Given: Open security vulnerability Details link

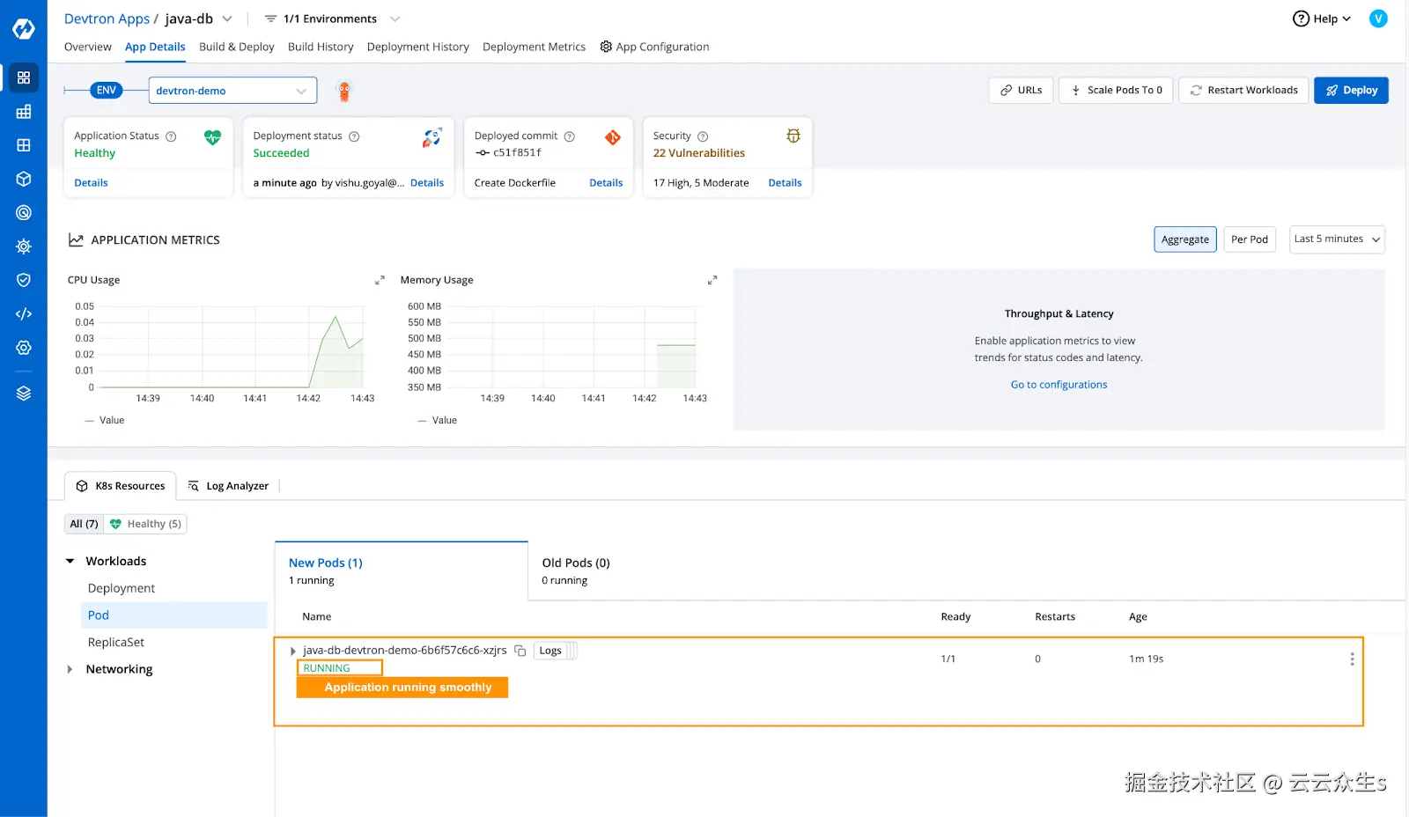Looking at the screenshot, I should (x=784, y=182).
